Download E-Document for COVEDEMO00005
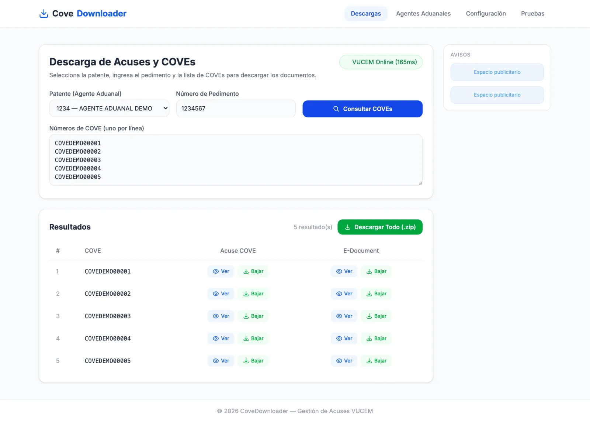The image size is (590, 422). click(376, 361)
